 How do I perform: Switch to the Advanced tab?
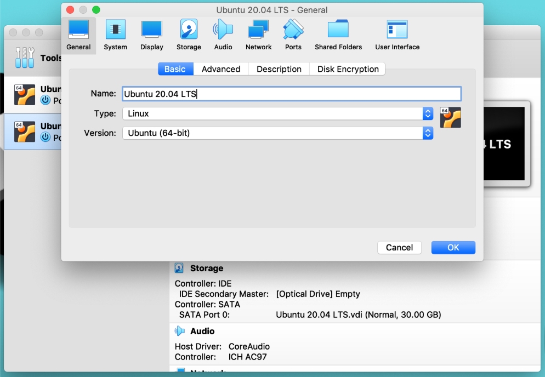(x=221, y=69)
